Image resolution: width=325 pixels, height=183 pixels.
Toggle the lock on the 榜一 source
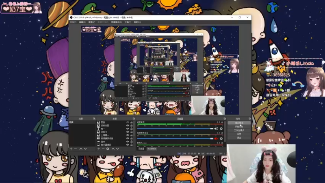tap(131, 129)
